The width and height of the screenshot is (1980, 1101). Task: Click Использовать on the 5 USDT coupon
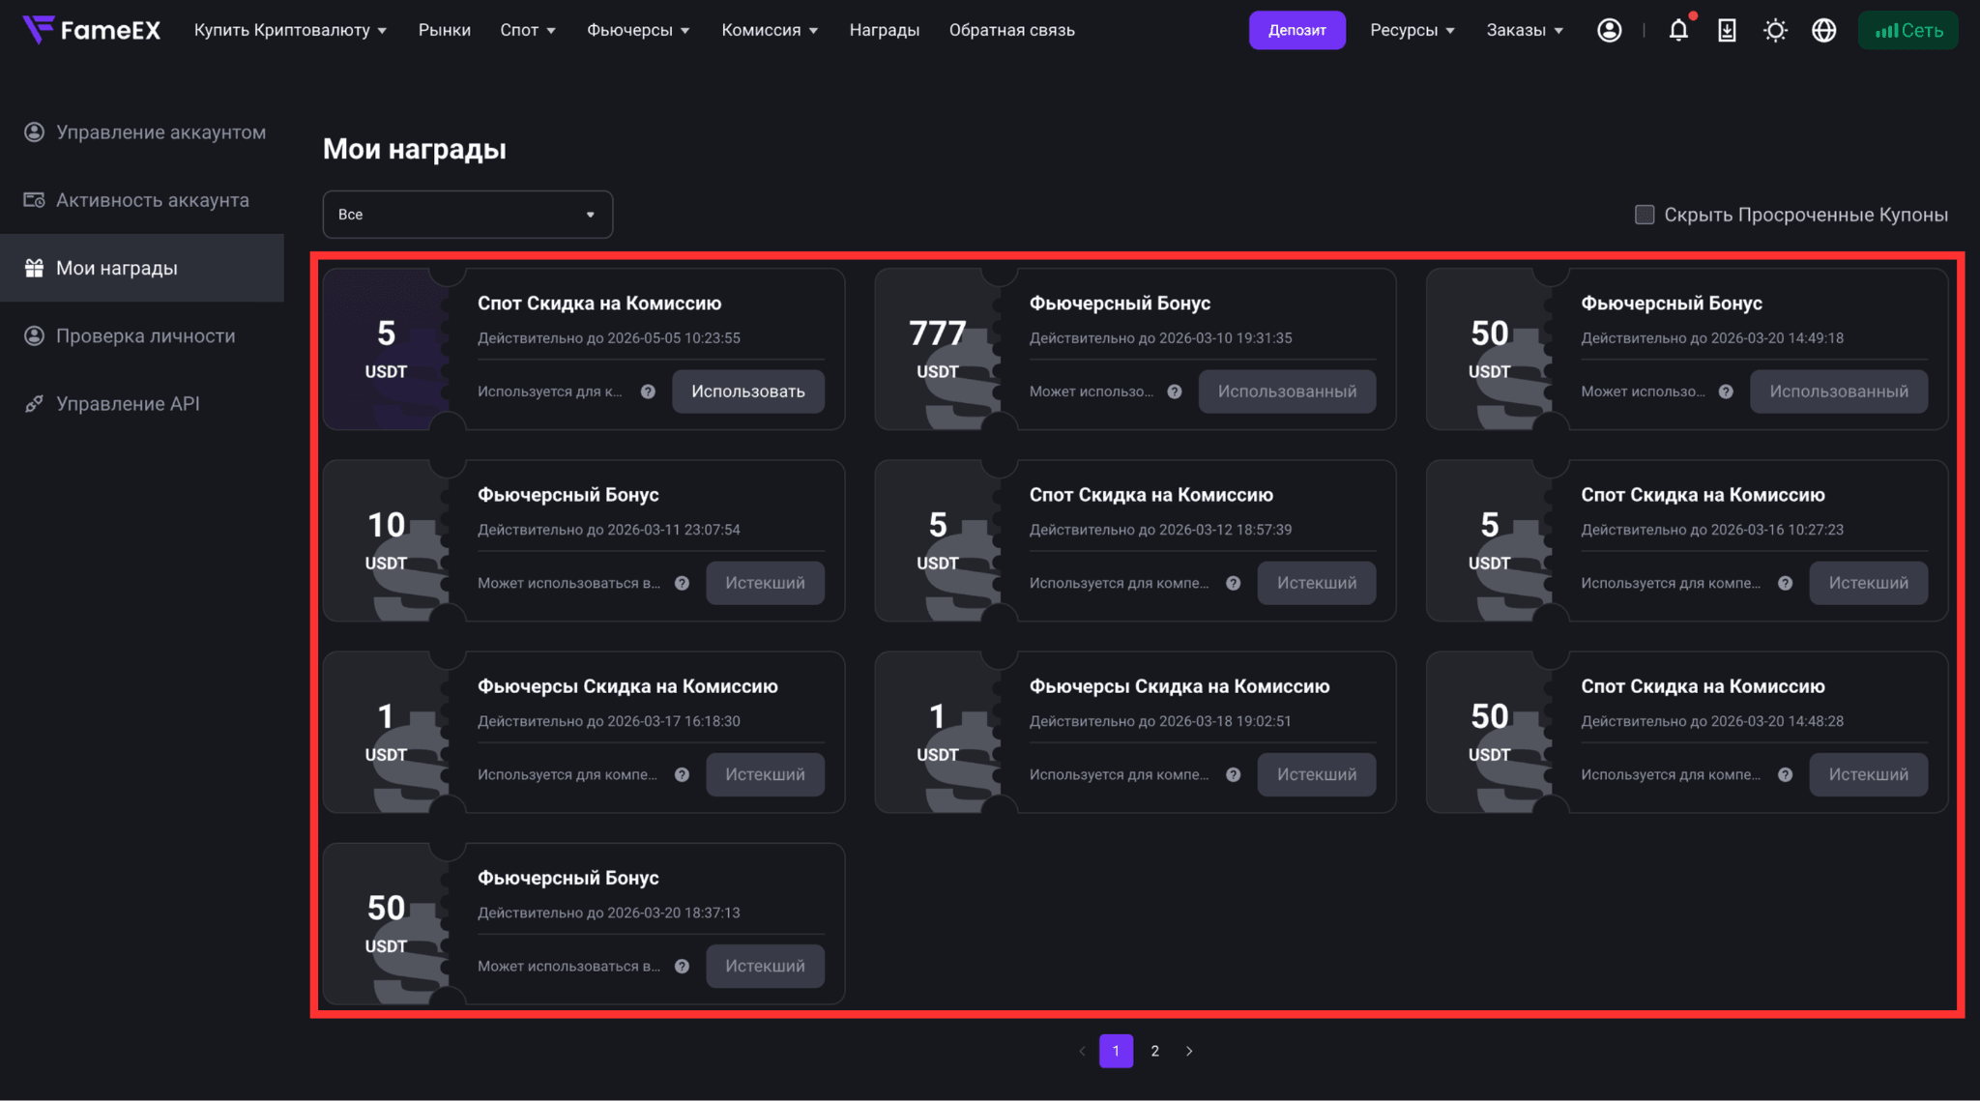coord(748,391)
